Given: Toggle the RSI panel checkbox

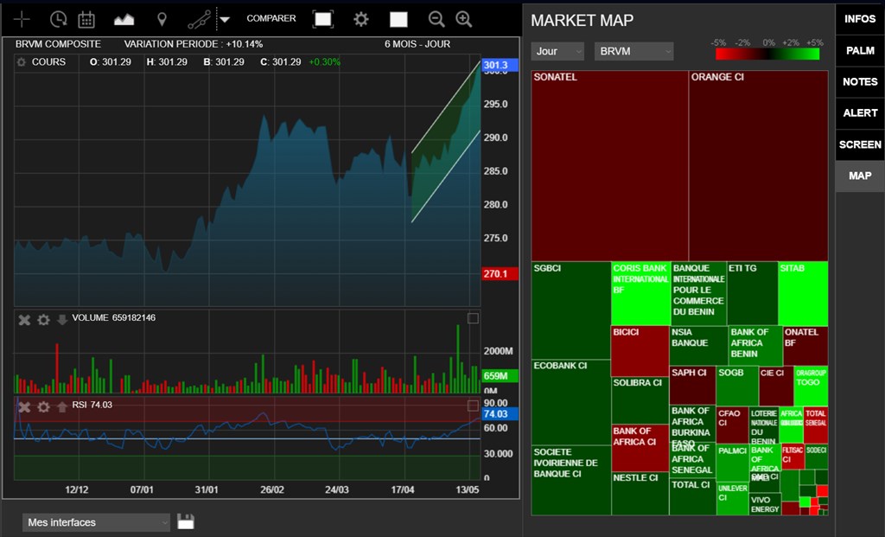Looking at the screenshot, I should [x=473, y=406].
